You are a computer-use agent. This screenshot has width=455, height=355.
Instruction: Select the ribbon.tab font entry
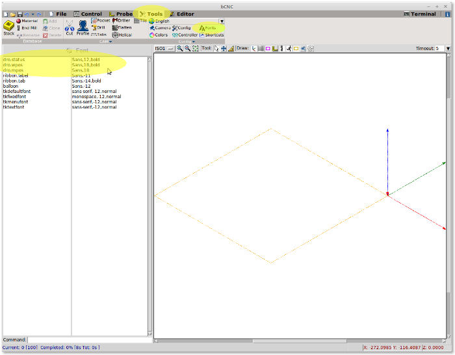[x=75, y=81]
